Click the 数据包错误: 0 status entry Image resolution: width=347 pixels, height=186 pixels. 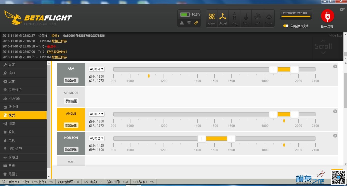pos(68,182)
